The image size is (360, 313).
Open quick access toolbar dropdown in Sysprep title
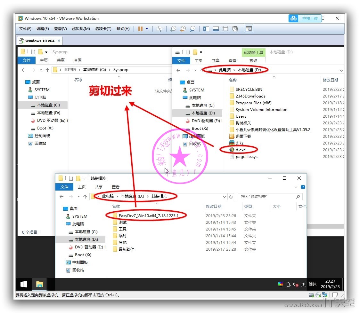click(x=46, y=52)
